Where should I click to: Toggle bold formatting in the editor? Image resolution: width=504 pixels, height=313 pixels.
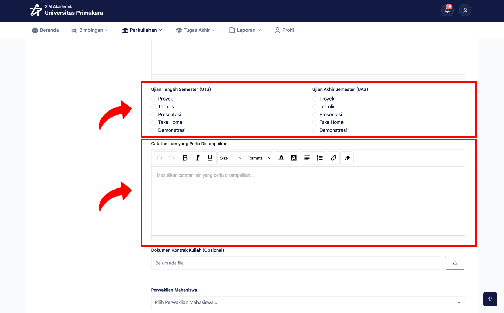coord(185,158)
